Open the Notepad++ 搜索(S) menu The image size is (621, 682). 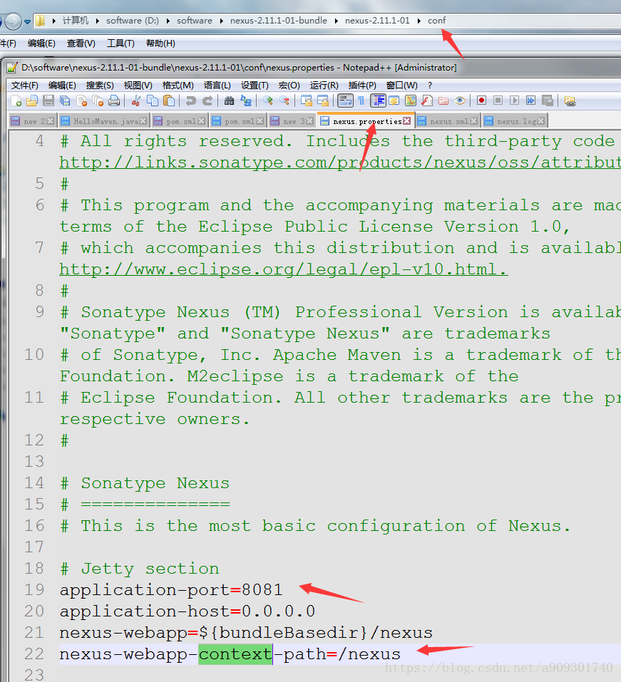pyautogui.click(x=100, y=86)
